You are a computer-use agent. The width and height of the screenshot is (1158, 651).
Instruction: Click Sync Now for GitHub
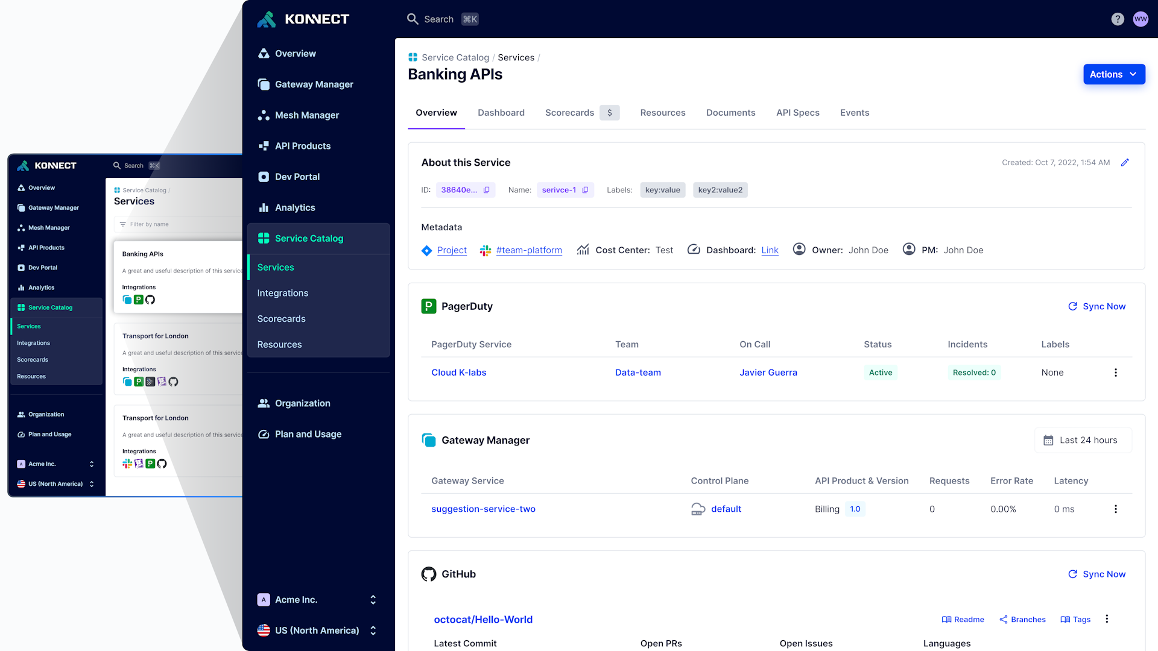(x=1096, y=574)
